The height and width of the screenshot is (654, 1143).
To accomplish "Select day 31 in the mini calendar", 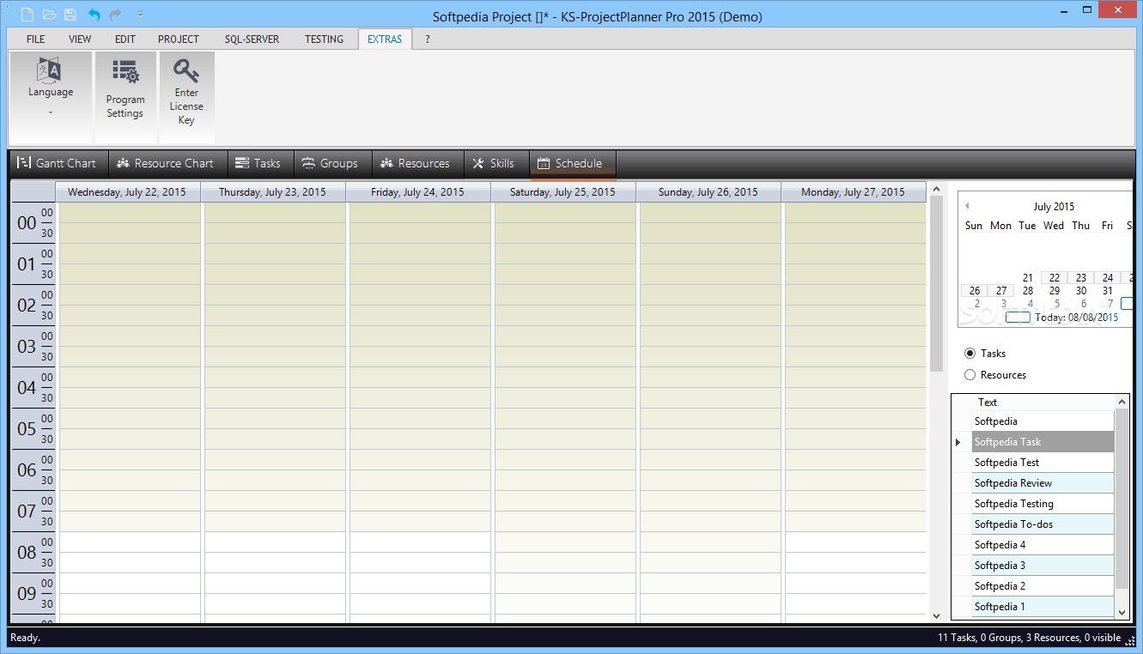I will click(x=1108, y=291).
